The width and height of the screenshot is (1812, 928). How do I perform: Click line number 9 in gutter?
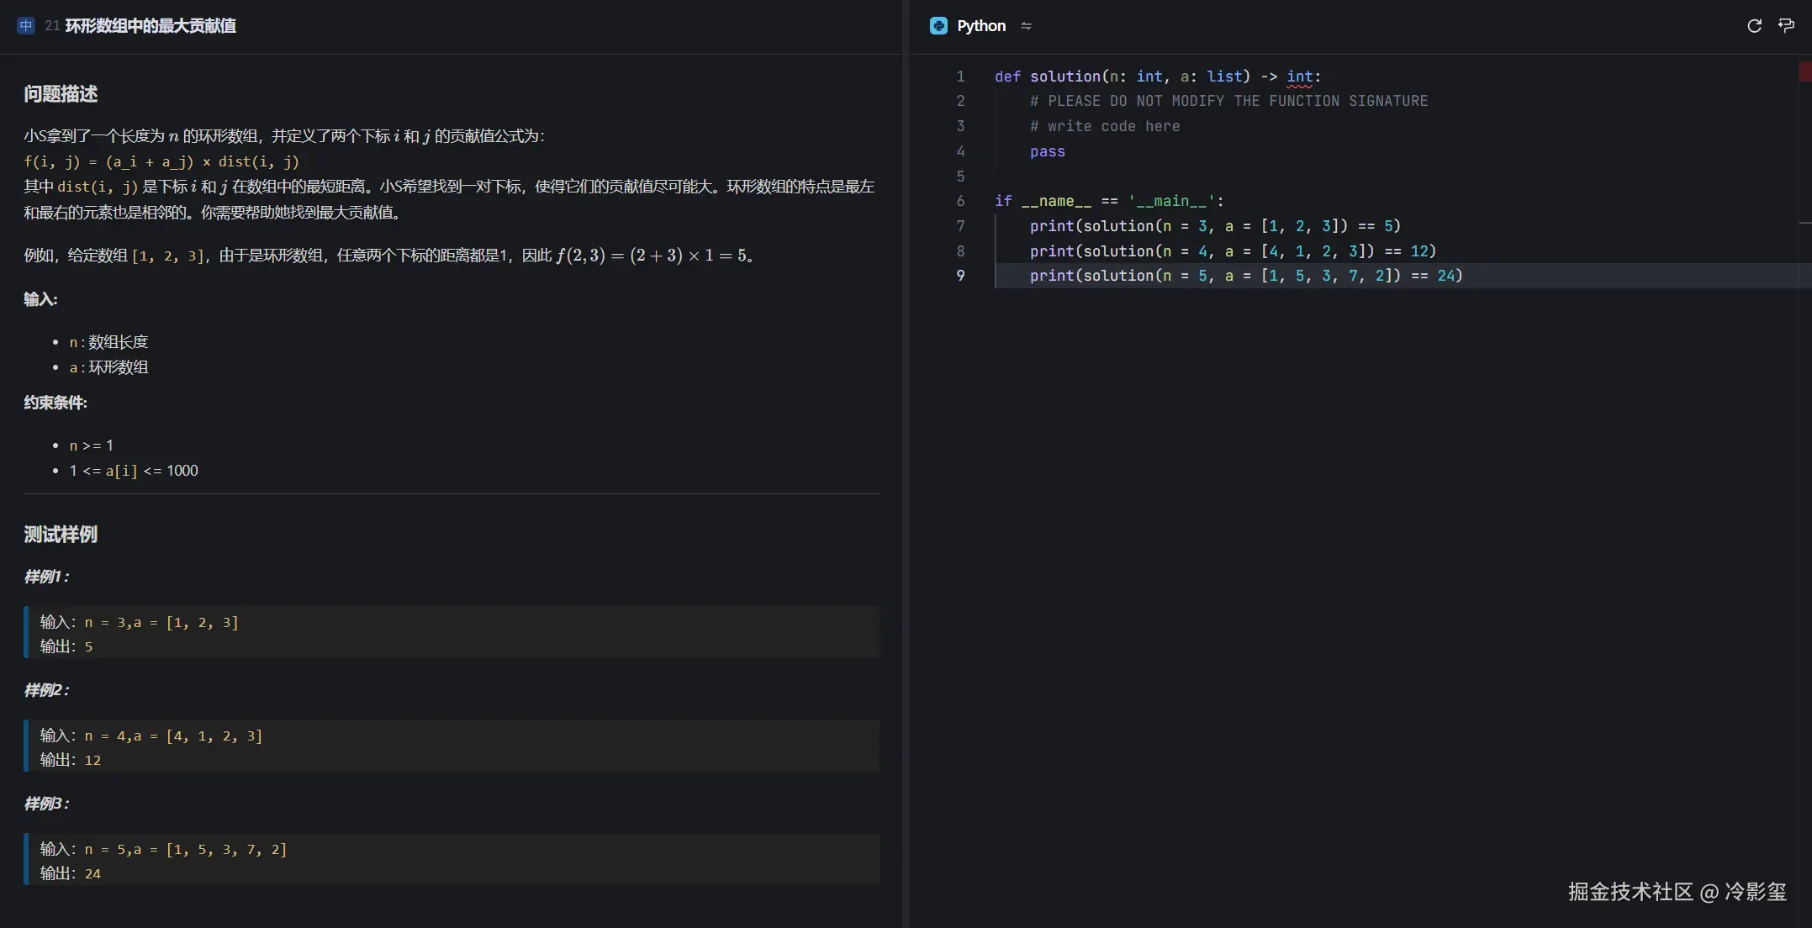click(960, 276)
